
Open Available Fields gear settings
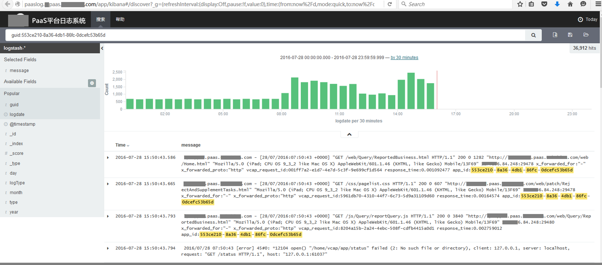pyautogui.click(x=92, y=83)
